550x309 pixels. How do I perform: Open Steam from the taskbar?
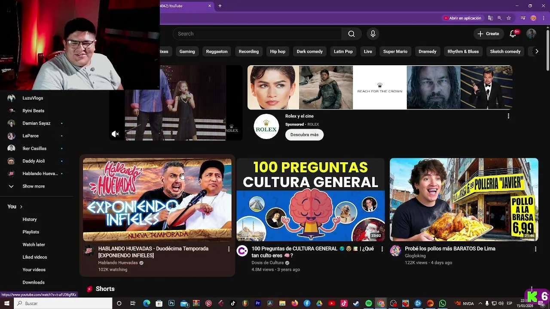click(x=356, y=303)
